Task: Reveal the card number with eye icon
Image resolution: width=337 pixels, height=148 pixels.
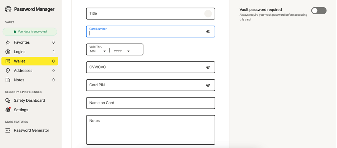Action: (x=208, y=32)
